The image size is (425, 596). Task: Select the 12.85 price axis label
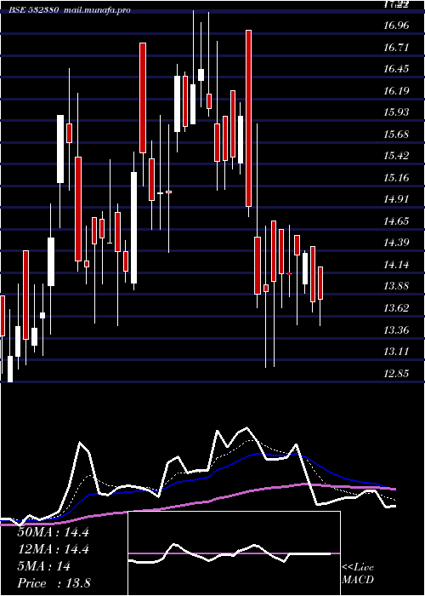[x=396, y=373]
